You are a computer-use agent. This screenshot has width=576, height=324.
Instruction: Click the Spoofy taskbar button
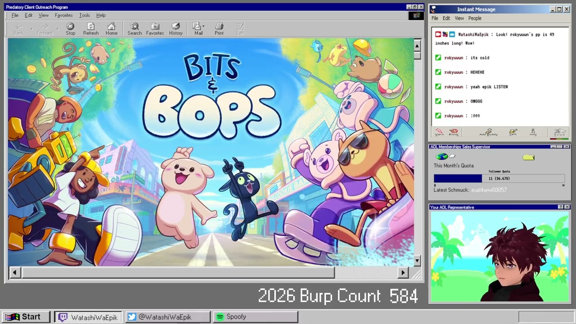[x=255, y=317]
